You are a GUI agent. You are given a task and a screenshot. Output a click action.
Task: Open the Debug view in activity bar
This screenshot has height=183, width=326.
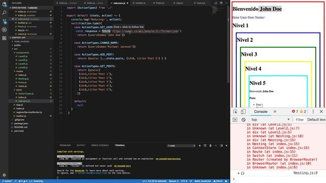point(4,29)
